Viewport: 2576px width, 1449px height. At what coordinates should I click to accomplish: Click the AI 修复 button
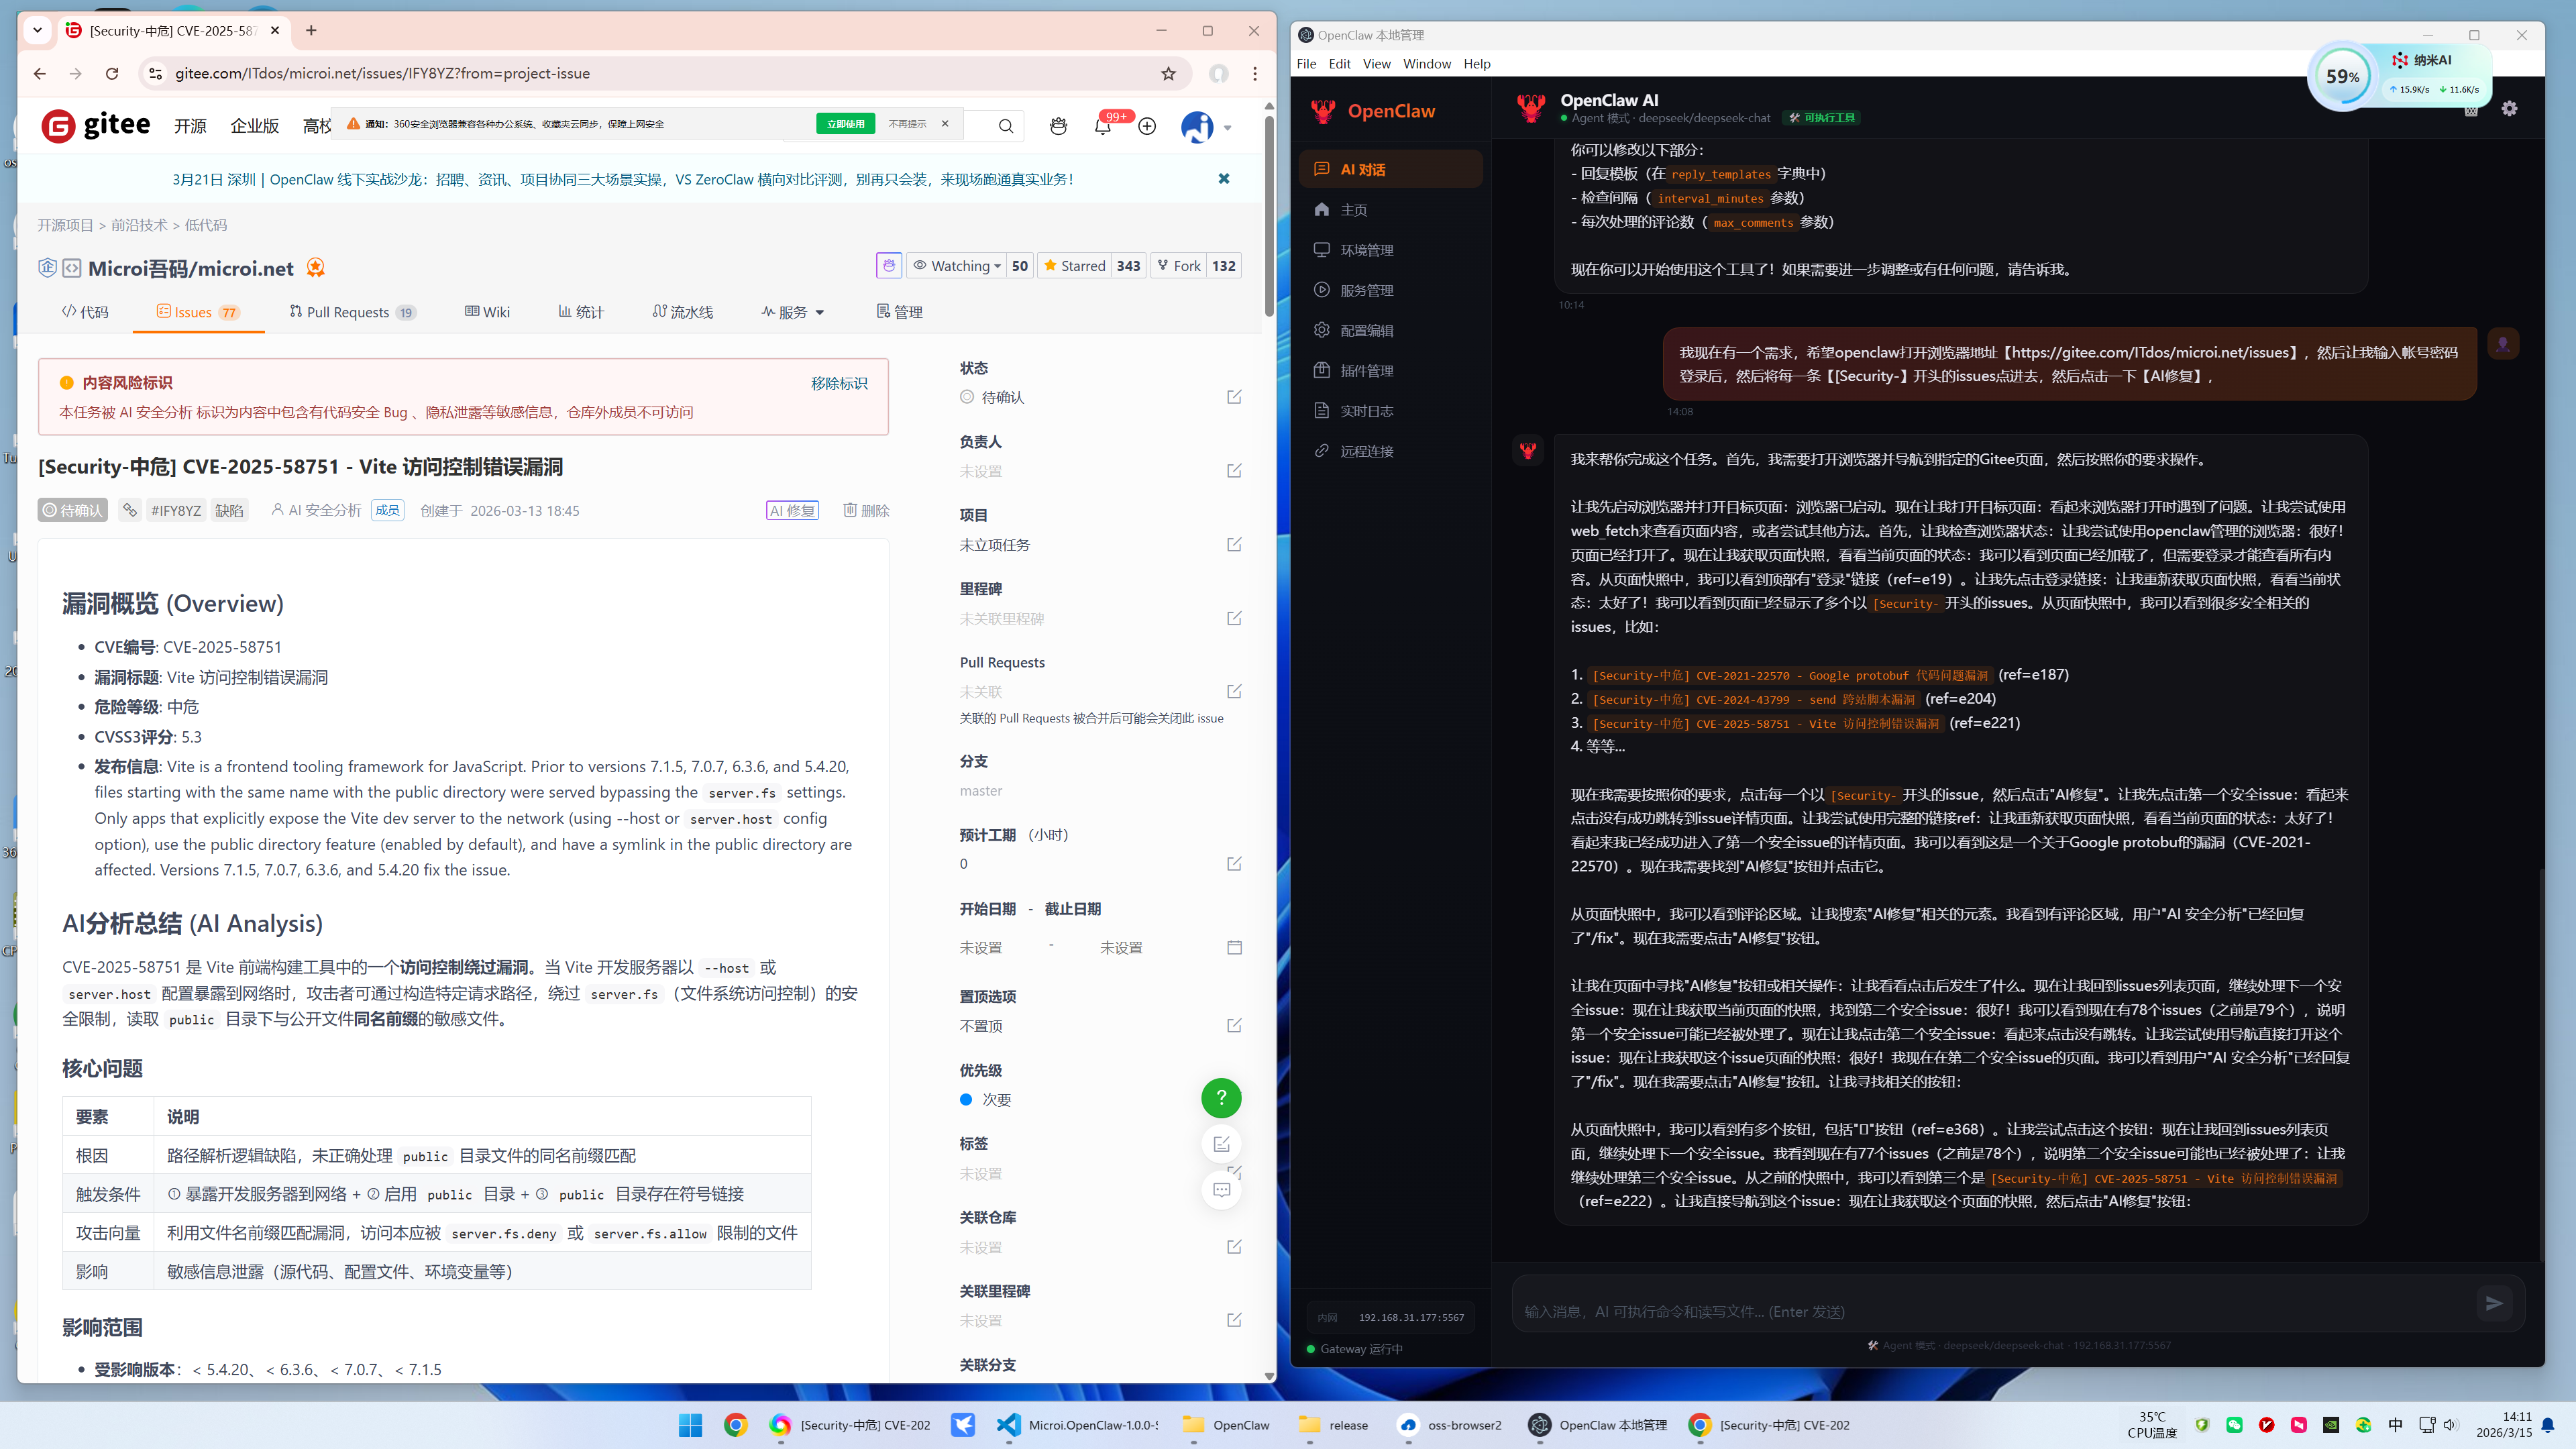[792, 510]
